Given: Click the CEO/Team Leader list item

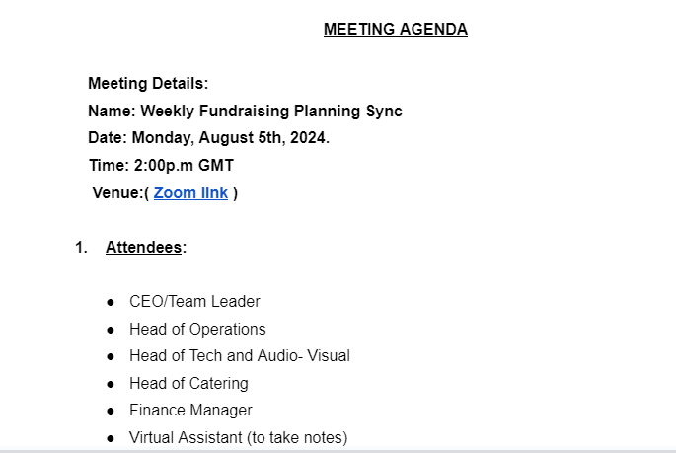Looking at the screenshot, I should (x=194, y=302).
